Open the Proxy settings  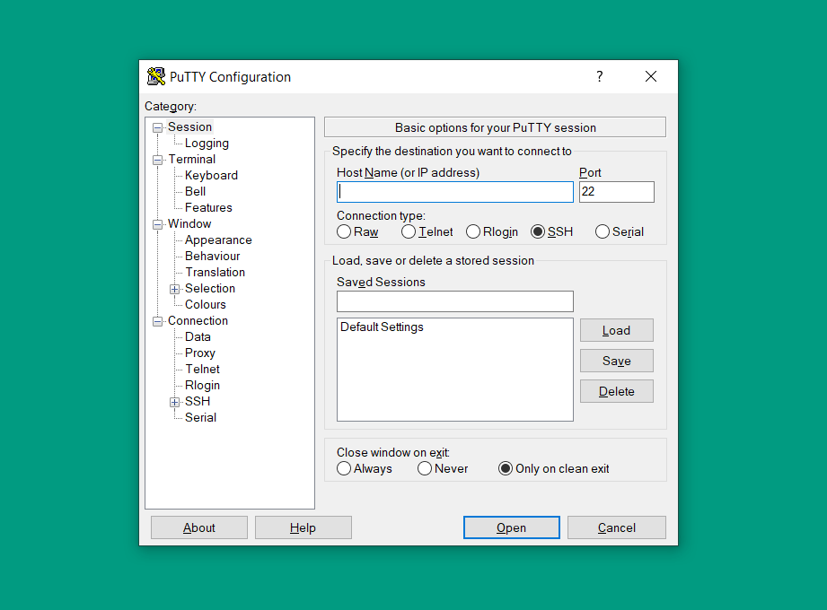[x=200, y=353]
